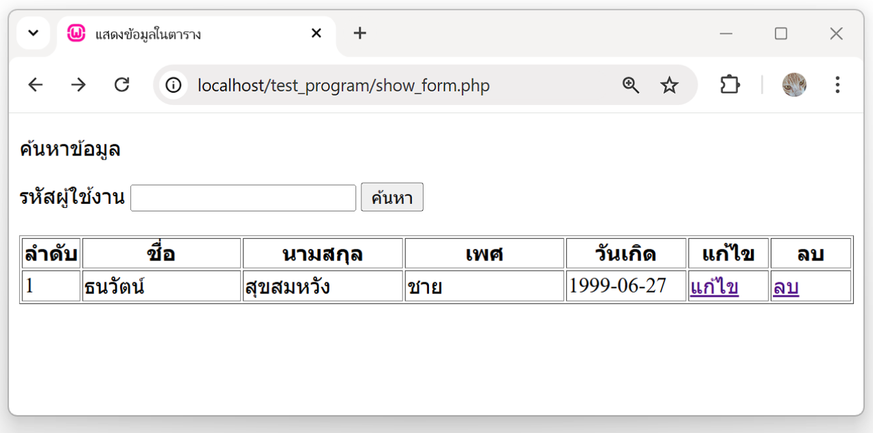The height and width of the screenshot is (433, 873).
Task: Close the แสดงข้อมูลในตาราง tab
Action: tap(316, 33)
